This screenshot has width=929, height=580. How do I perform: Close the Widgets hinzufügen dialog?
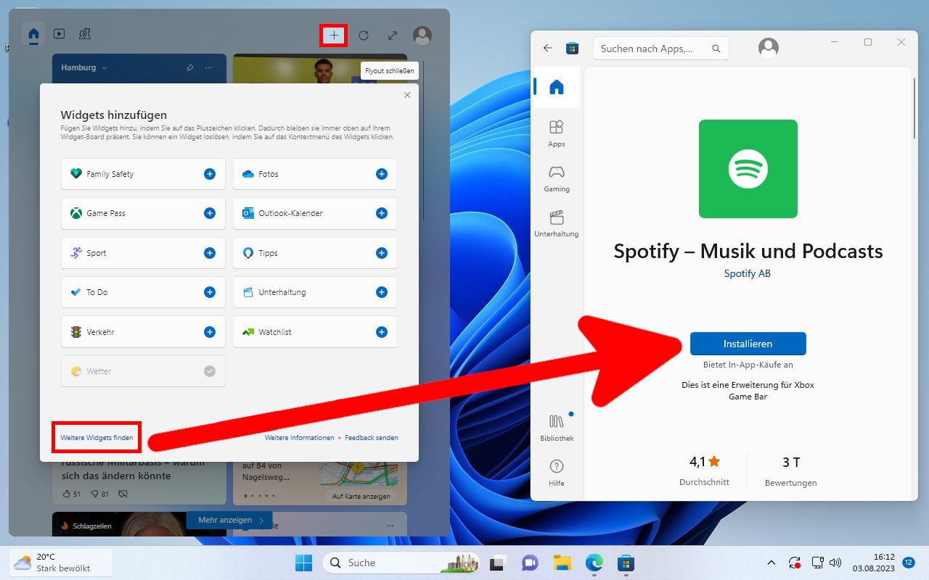tap(407, 95)
